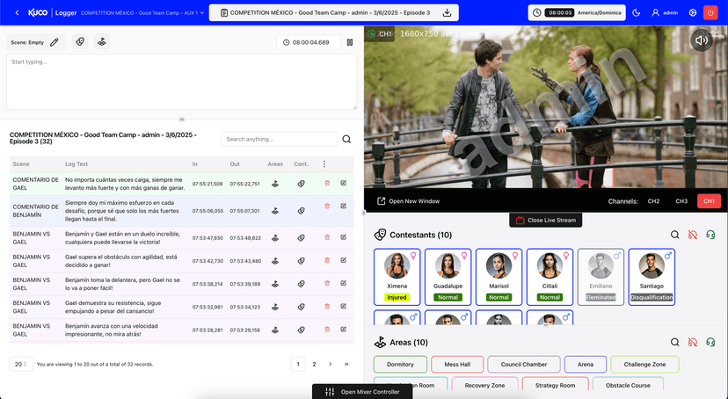The height and width of the screenshot is (399, 728).
Task: Click Close Live Stream button
Action: (545, 220)
